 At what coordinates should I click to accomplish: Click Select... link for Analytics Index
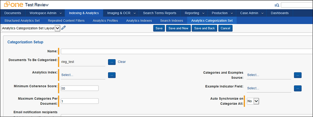67,75
